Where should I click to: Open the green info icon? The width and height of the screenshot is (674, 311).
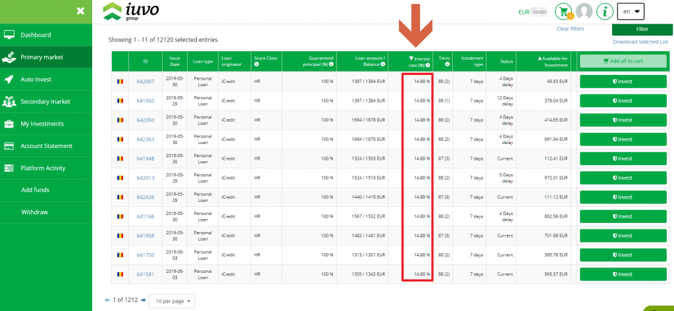[605, 11]
